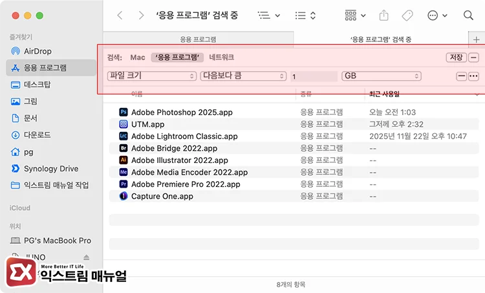Select Adobe Bridge 2022.app icon

tap(124, 148)
